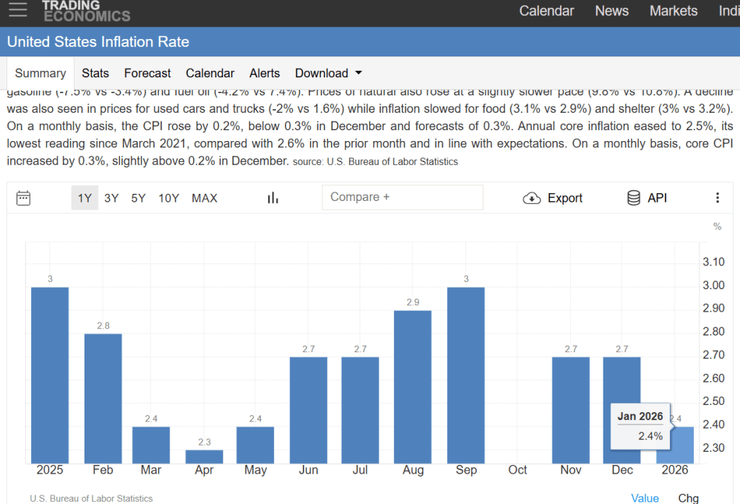
Task: Click the Chg link below chart
Action: click(688, 498)
